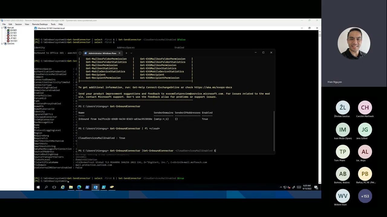Show hidden tray icons in remote taskbar
This screenshot has width=387, height=217.
pos(281,187)
